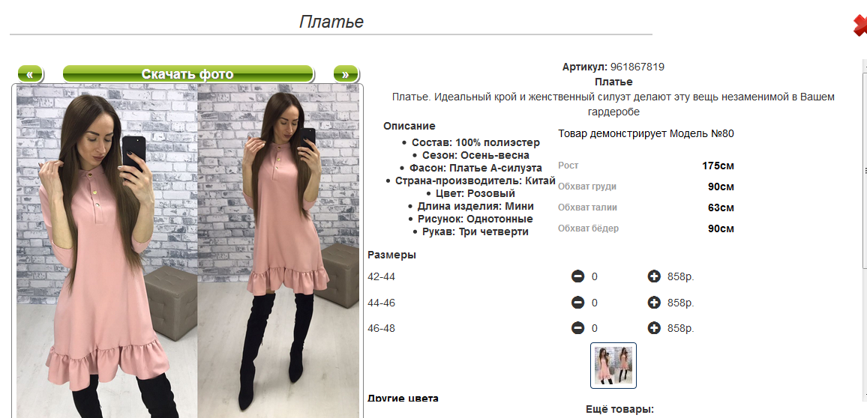Go to next photo with » button
The width and height of the screenshot is (867, 418).
click(x=346, y=74)
